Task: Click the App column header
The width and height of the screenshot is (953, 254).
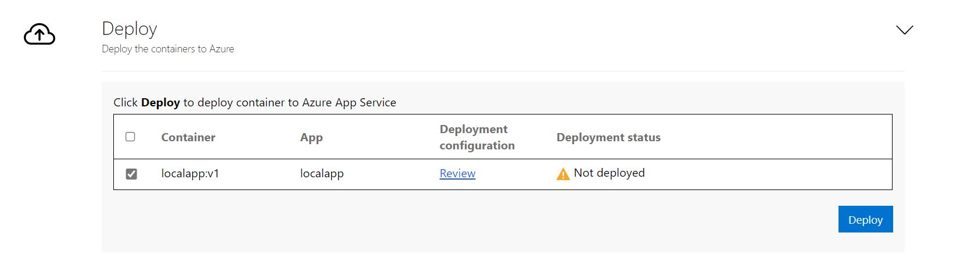Action: (x=311, y=137)
